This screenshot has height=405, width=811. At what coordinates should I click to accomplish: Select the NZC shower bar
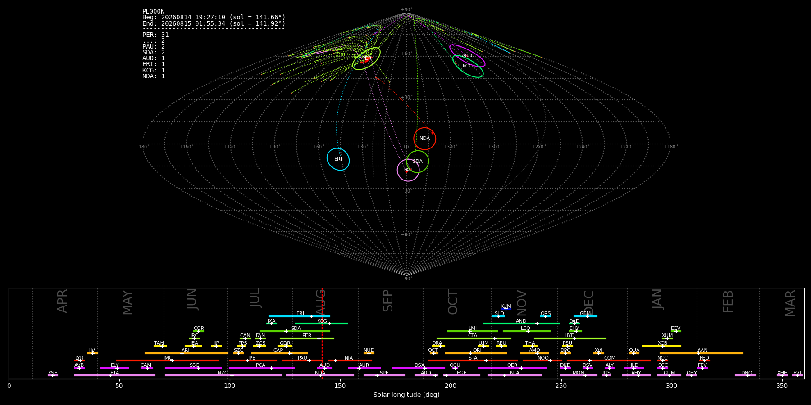coord(223,375)
